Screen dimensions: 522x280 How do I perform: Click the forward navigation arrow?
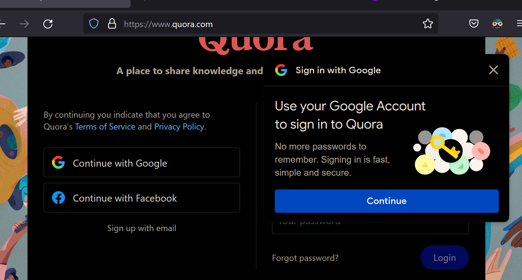tap(24, 24)
